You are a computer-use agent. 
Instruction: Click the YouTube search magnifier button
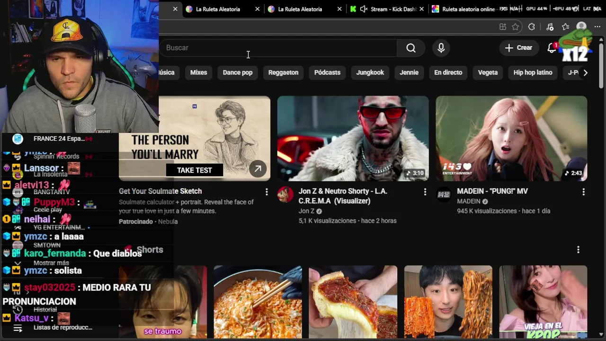(x=411, y=48)
